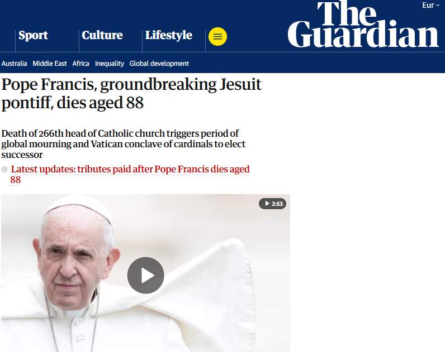Expand the Eur edition dropdown
The height and width of the screenshot is (352, 445).
pos(430,6)
